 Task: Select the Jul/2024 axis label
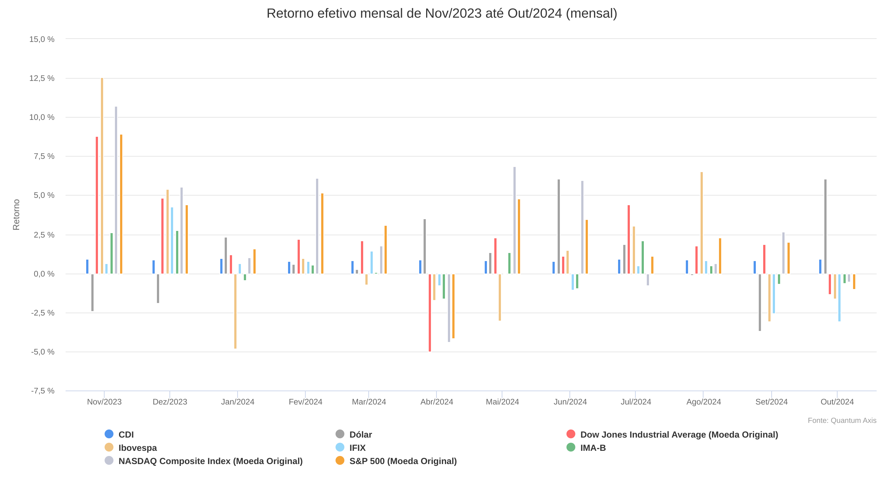pyautogui.click(x=635, y=402)
